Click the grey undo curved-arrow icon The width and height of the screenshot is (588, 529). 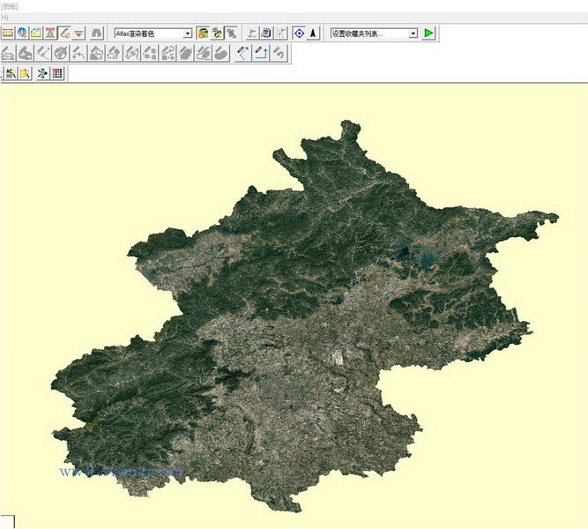coord(279,53)
